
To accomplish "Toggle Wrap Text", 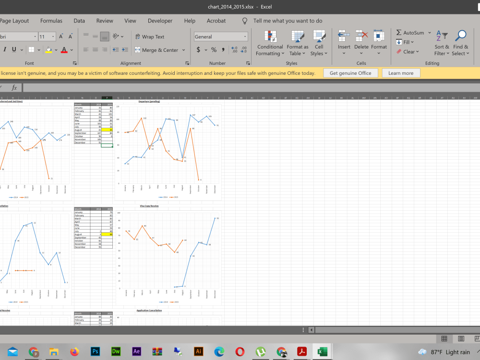I will pyautogui.click(x=150, y=37).
